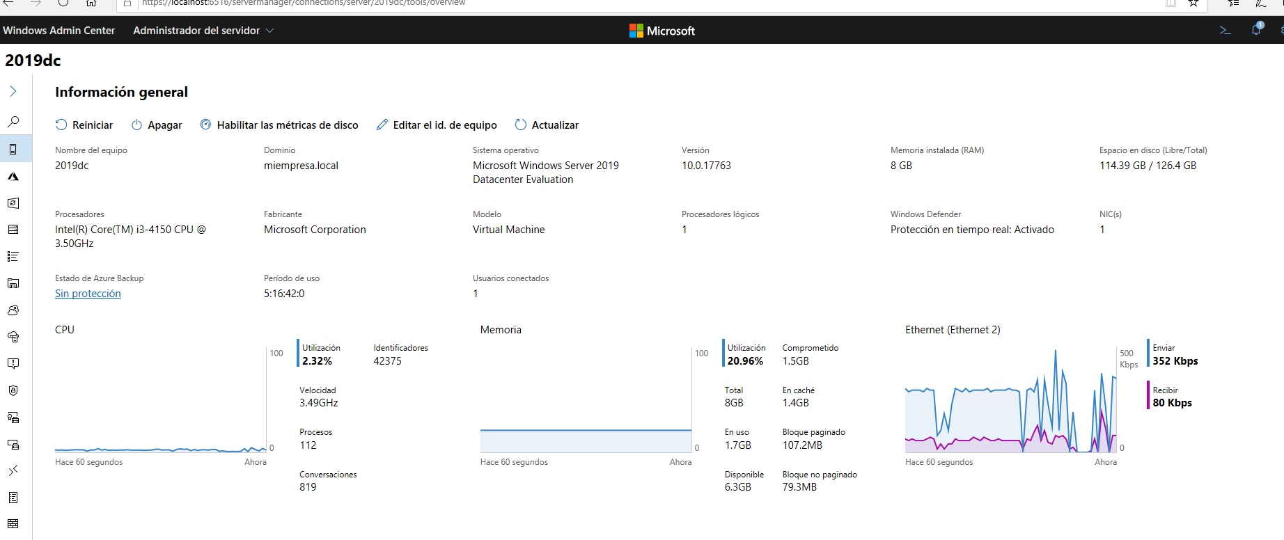The width and height of the screenshot is (1284, 540).
Task: Click the Windows Admin Center title
Action: (x=59, y=31)
